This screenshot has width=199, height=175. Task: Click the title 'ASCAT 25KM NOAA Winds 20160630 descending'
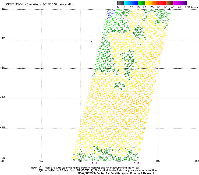[40, 5]
